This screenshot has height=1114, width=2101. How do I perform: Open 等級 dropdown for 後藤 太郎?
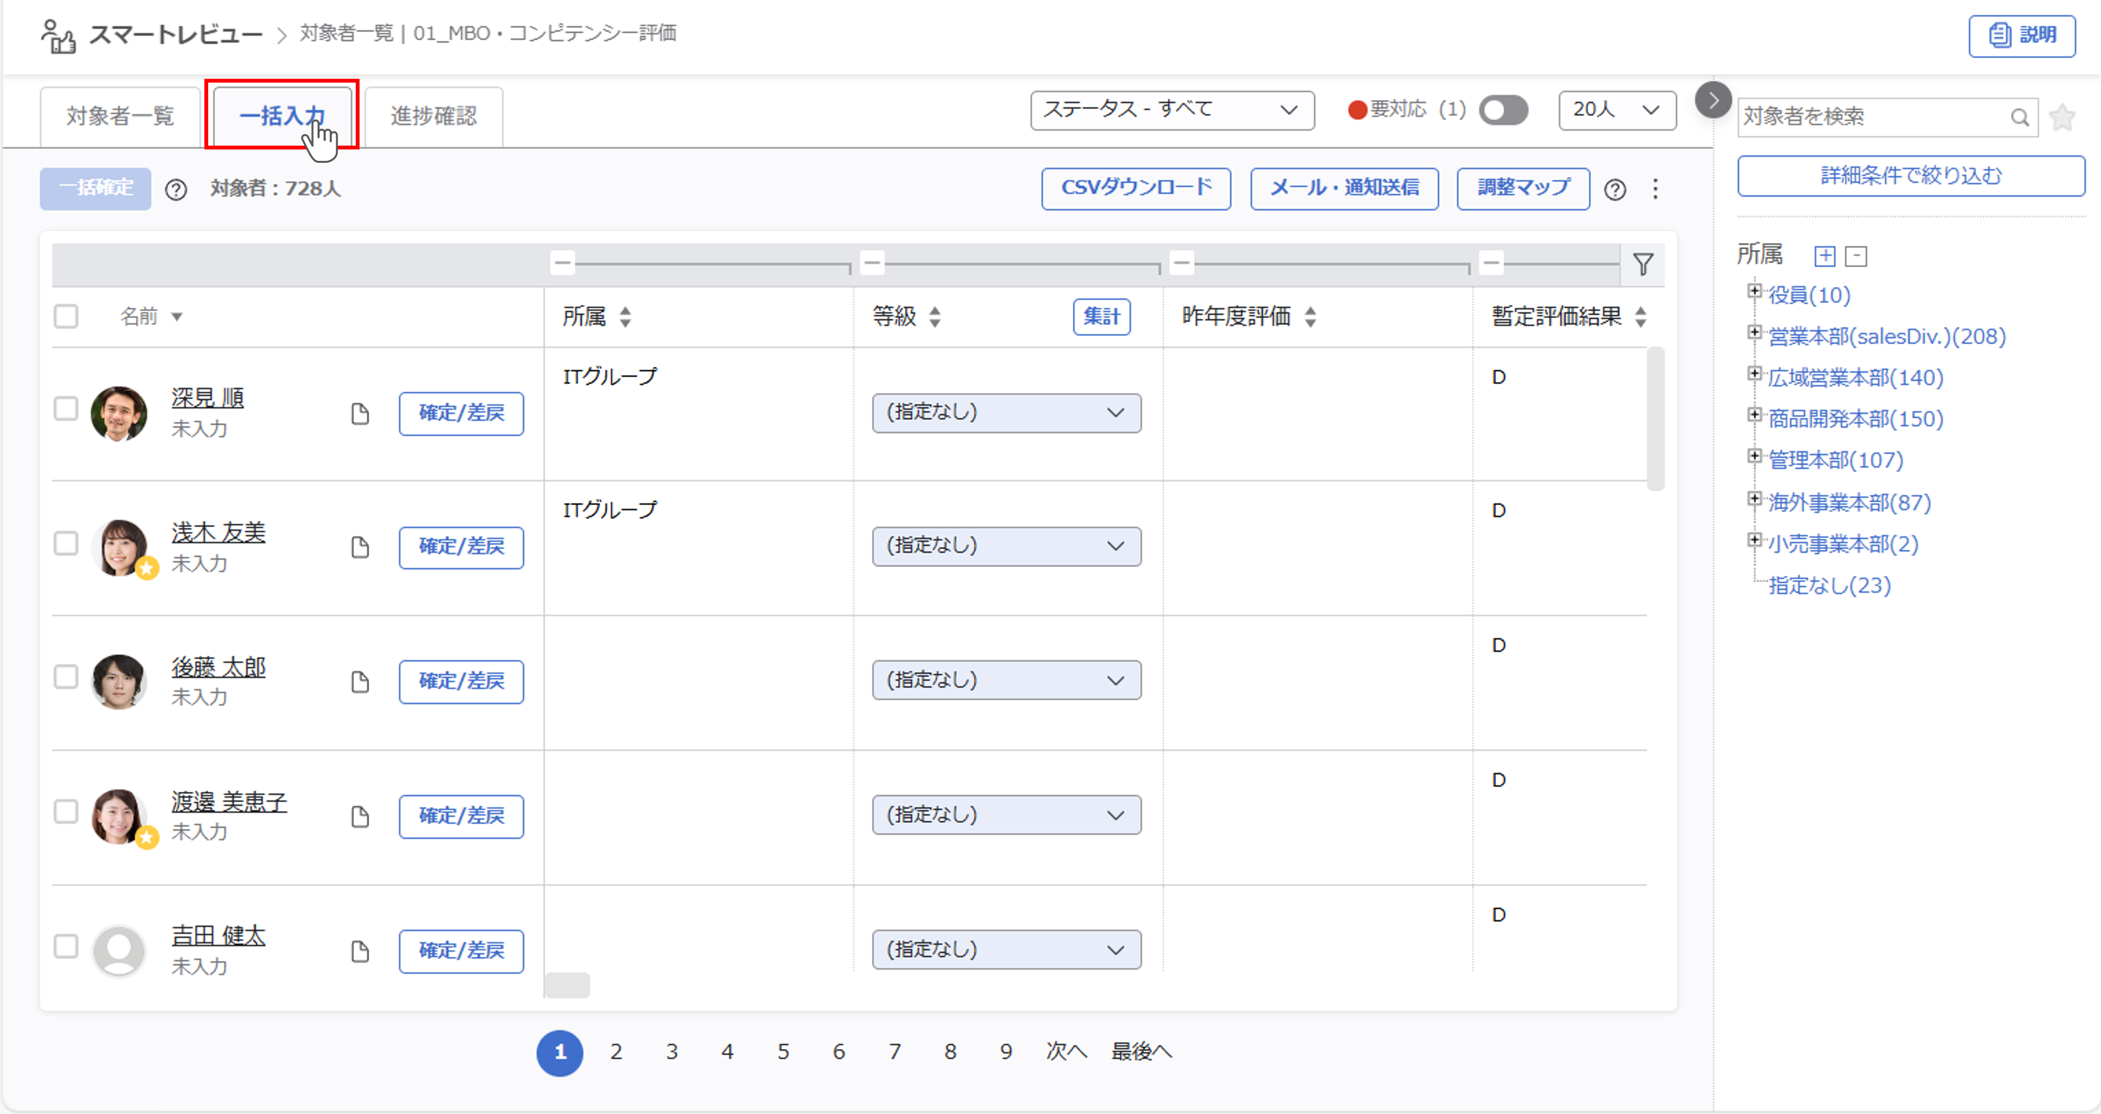coord(1006,680)
